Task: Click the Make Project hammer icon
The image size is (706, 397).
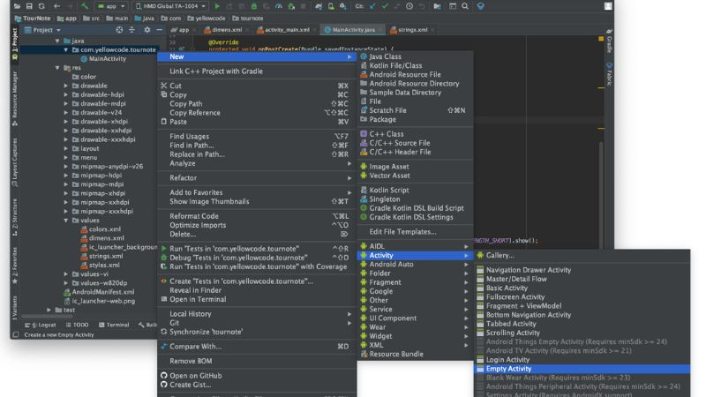Action: 85,6
